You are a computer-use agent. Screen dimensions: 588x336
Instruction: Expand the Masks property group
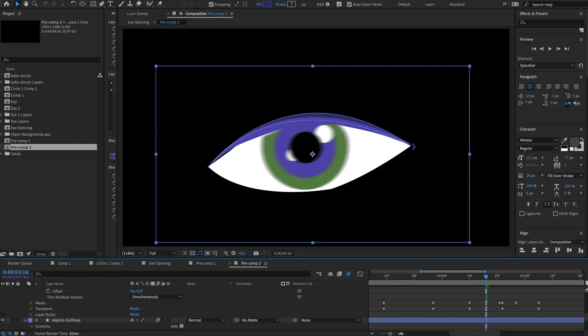point(31,303)
